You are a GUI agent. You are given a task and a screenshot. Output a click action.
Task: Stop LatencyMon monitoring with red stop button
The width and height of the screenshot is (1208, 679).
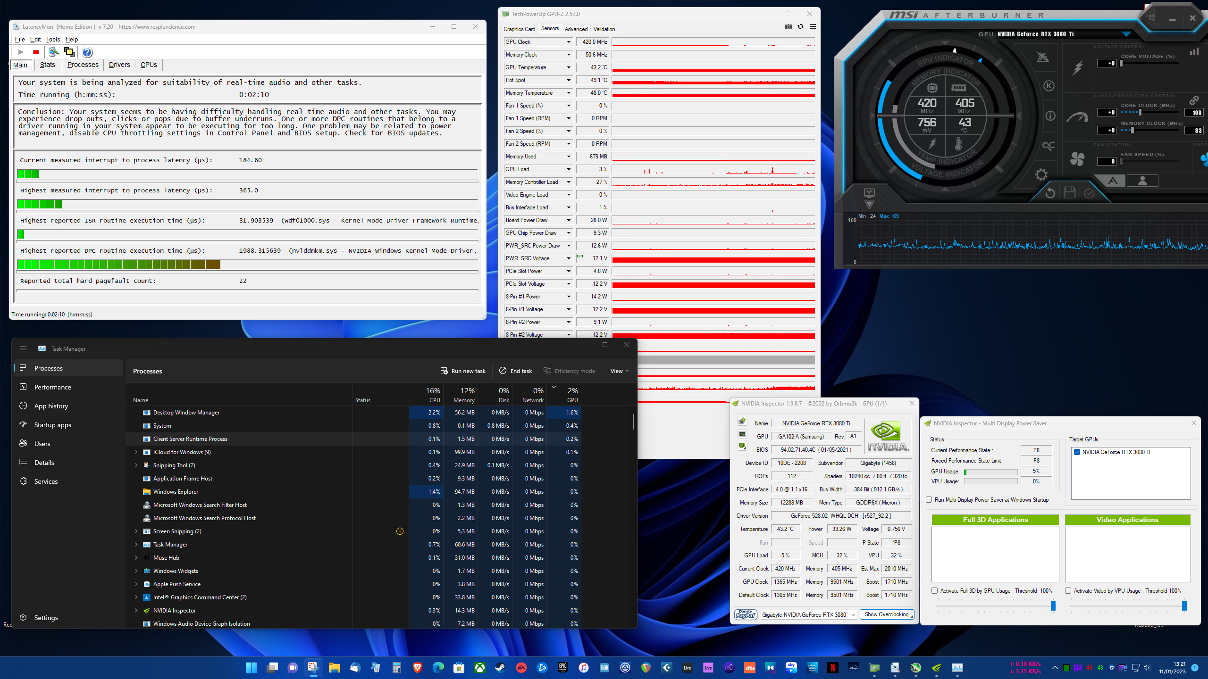pyautogui.click(x=36, y=52)
